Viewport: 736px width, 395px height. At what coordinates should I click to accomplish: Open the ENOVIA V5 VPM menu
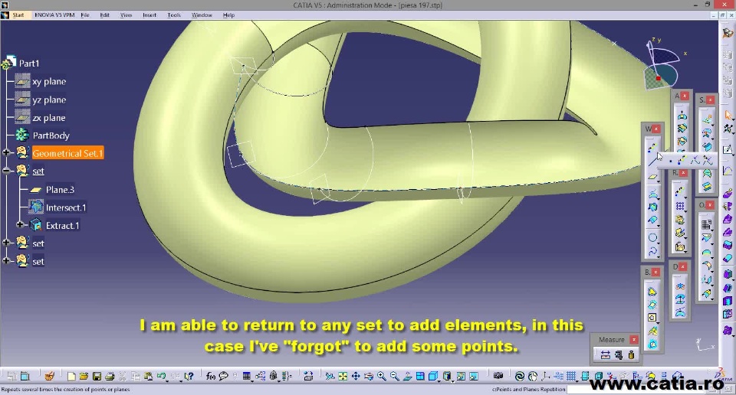(54, 15)
